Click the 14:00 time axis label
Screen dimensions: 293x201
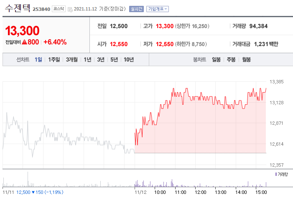pos(241,192)
